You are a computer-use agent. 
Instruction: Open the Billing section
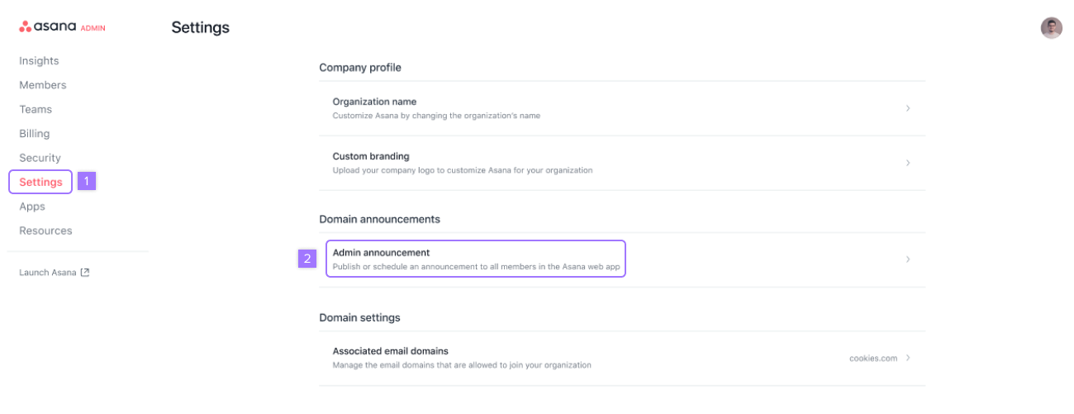point(35,134)
